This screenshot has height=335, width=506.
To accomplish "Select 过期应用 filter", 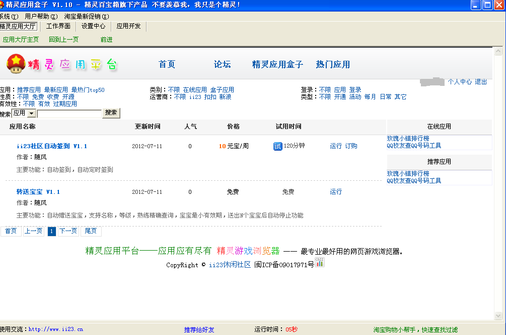I will pos(65,104).
